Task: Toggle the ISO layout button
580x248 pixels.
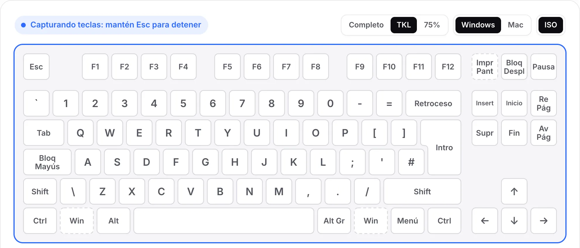Action: (x=550, y=25)
